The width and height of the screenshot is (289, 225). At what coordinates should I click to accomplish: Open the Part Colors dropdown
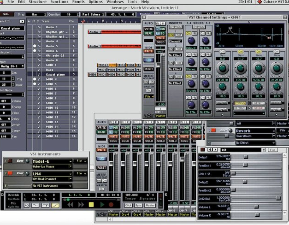(93, 14)
